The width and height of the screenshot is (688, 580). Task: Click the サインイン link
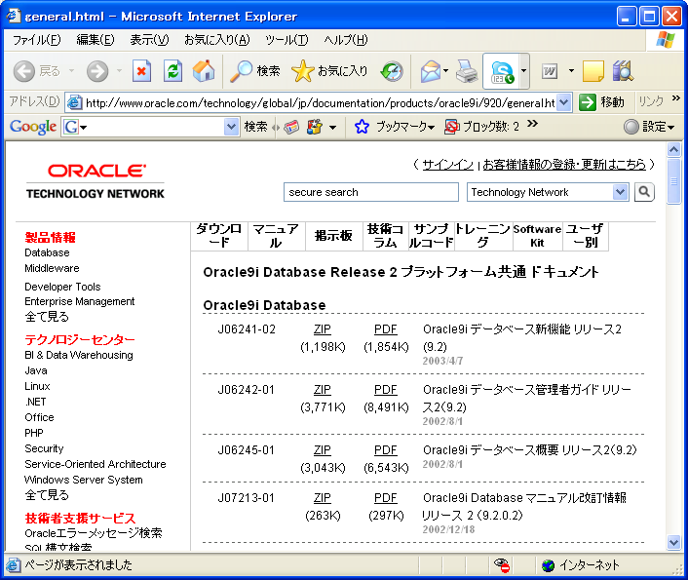[x=448, y=165]
